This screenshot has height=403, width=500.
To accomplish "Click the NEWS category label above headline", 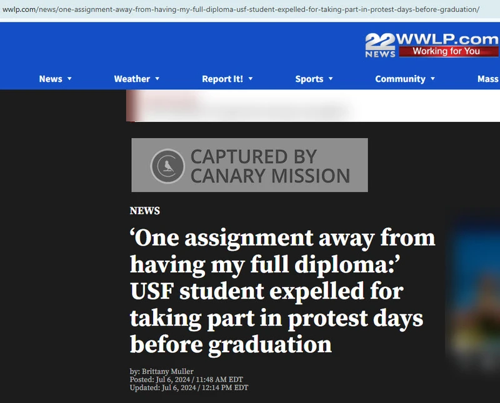I will point(145,211).
